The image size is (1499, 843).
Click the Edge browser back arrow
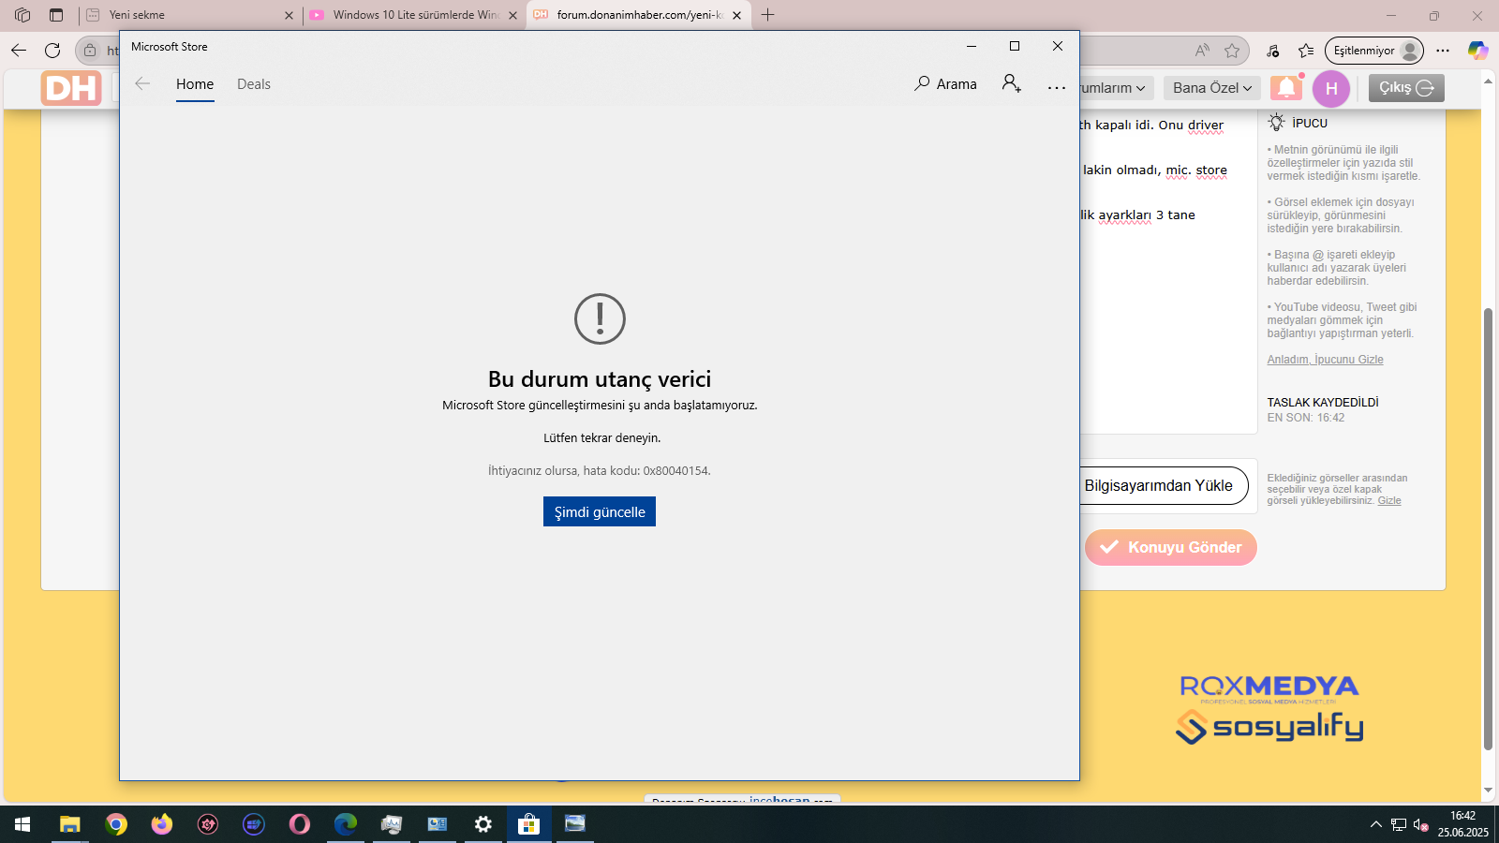coord(19,51)
